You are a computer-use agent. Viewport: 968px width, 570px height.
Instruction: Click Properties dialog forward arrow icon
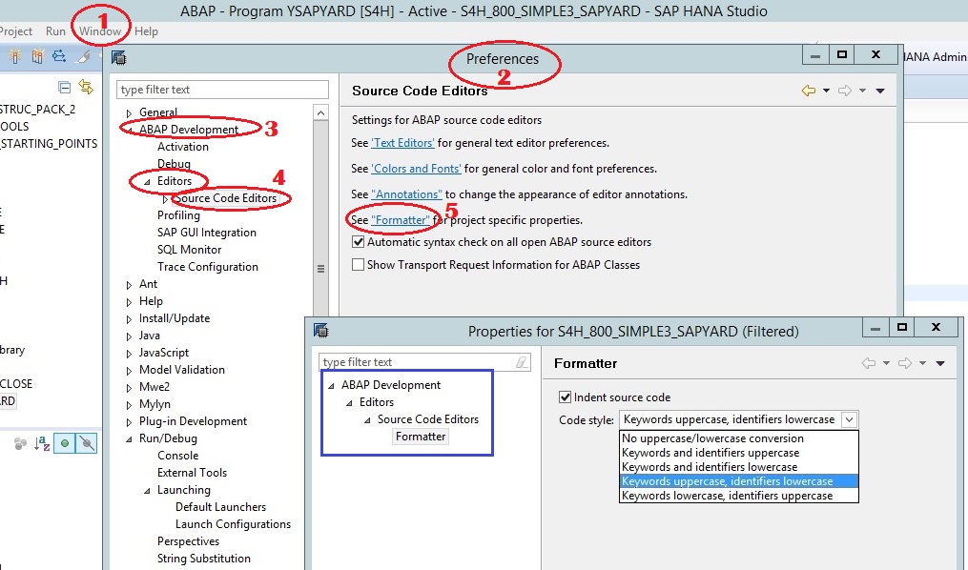coord(904,363)
